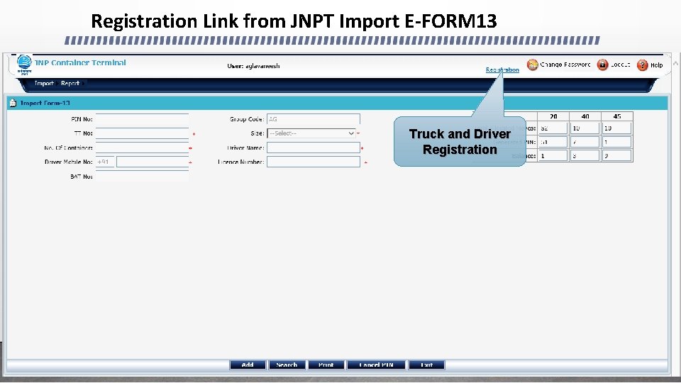Focus the Driver Name input field
The width and height of the screenshot is (681, 383).
pyautogui.click(x=313, y=148)
